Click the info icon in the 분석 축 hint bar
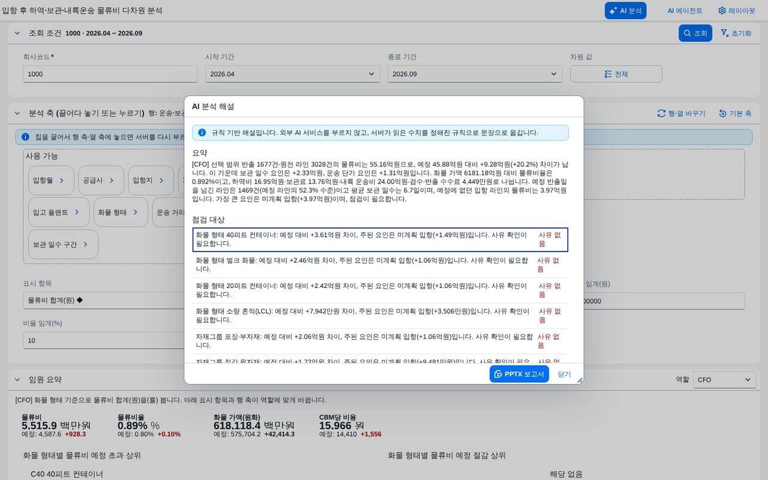Viewport: 768px width, 480px height. pyautogui.click(x=25, y=137)
